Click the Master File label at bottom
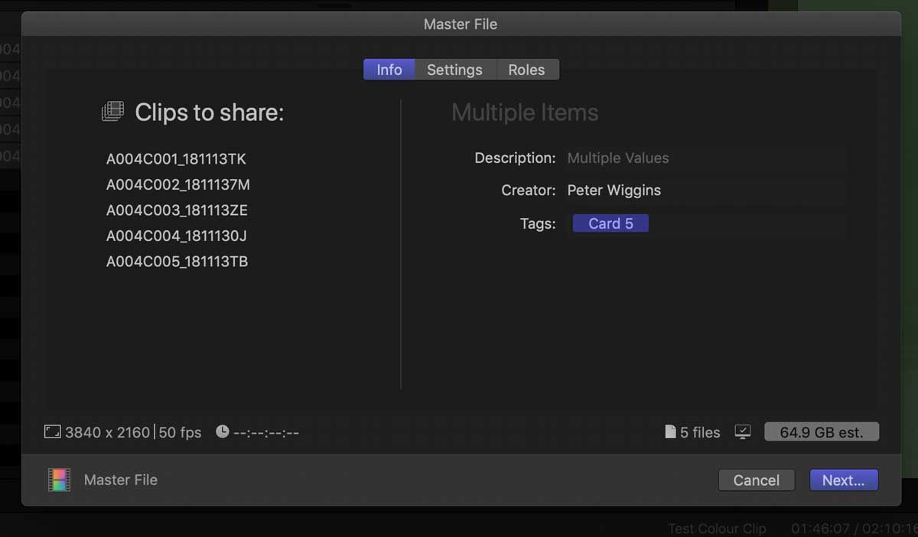Image resolution: width=918 pixels, height=537 pixels. (x=121, y=480)
